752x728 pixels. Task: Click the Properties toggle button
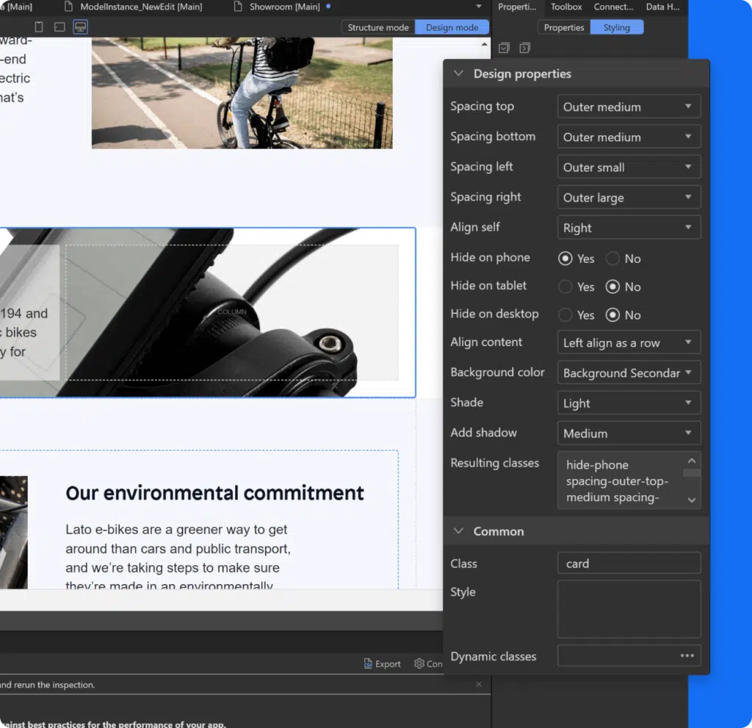pos(564,27)
